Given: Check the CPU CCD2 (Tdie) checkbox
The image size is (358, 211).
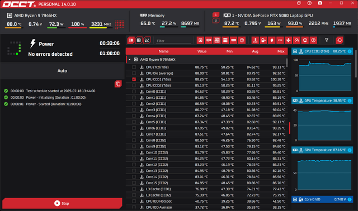Looking at the screenshot, I should point(134,85).
